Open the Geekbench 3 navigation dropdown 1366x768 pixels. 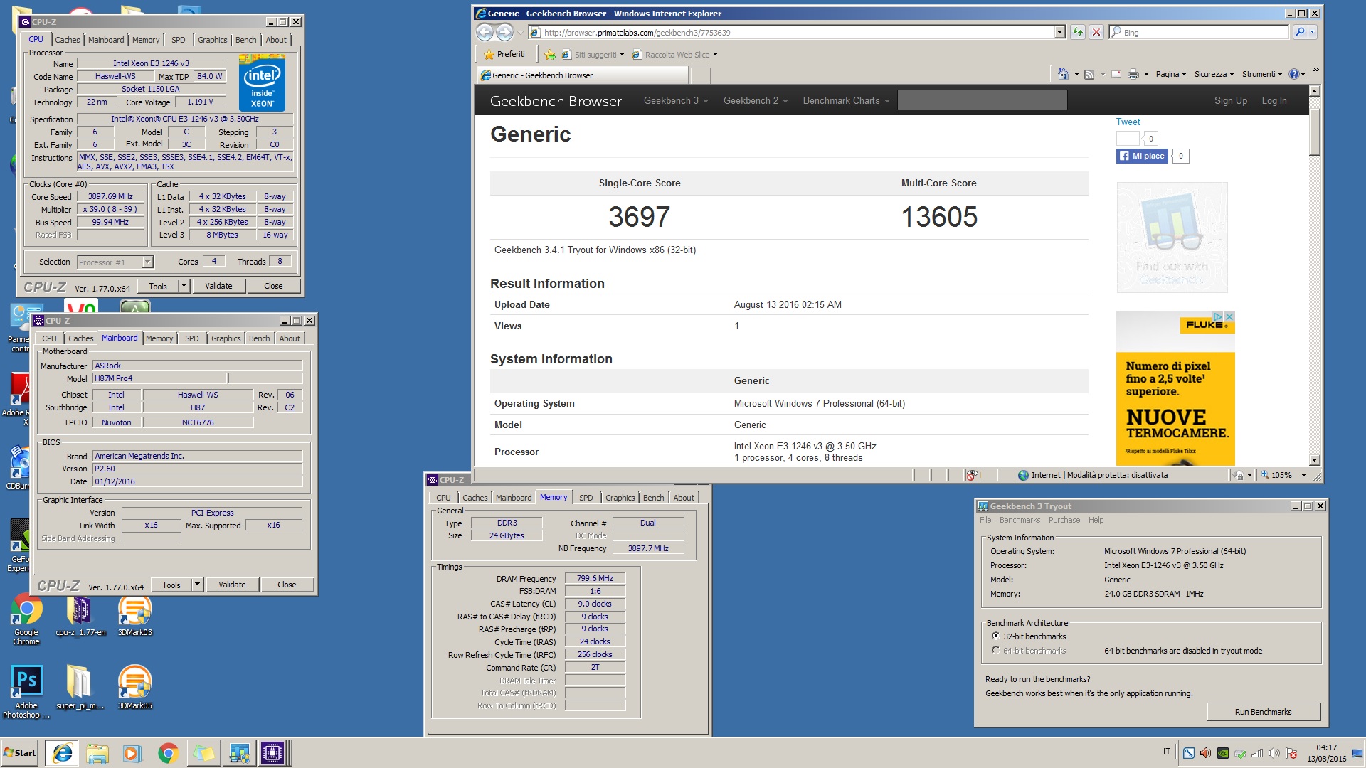[x=676, y=101]
